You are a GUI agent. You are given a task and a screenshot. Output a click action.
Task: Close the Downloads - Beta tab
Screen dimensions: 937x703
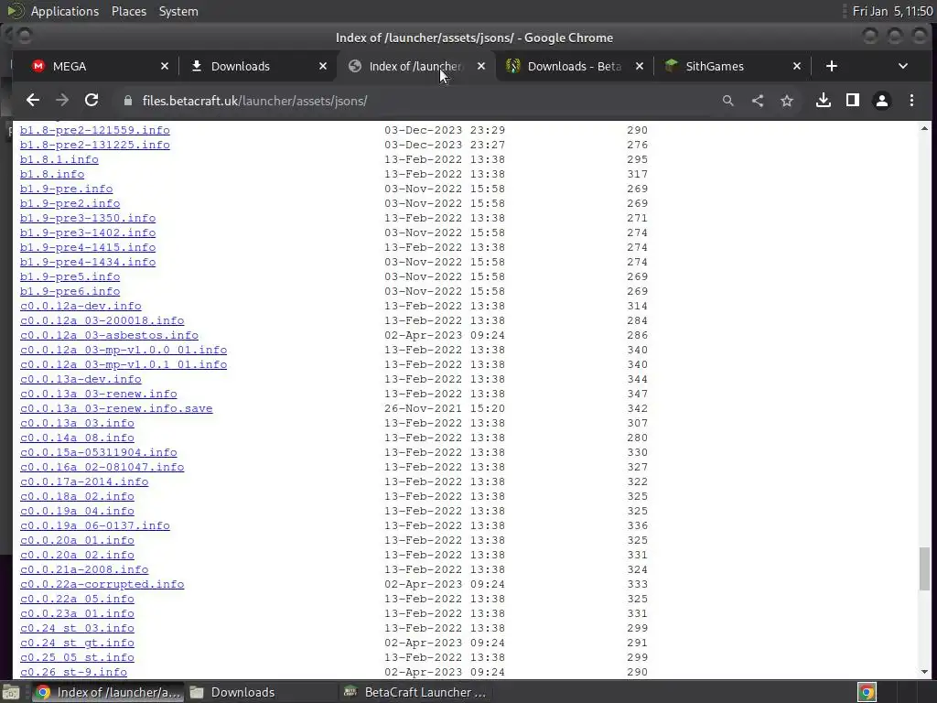point(640,66)
